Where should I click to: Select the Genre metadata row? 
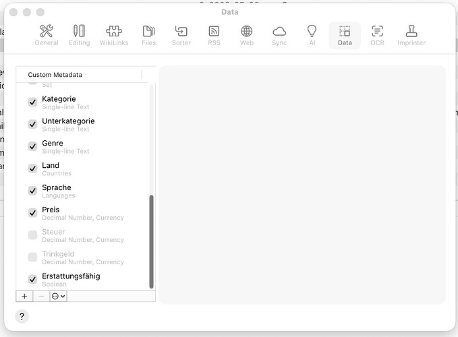point(82,147)
